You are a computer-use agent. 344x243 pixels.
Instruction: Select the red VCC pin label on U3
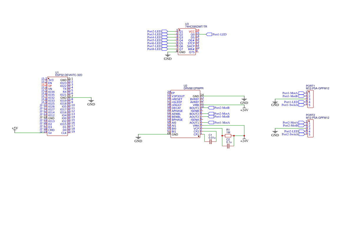(x=192, y=32)
